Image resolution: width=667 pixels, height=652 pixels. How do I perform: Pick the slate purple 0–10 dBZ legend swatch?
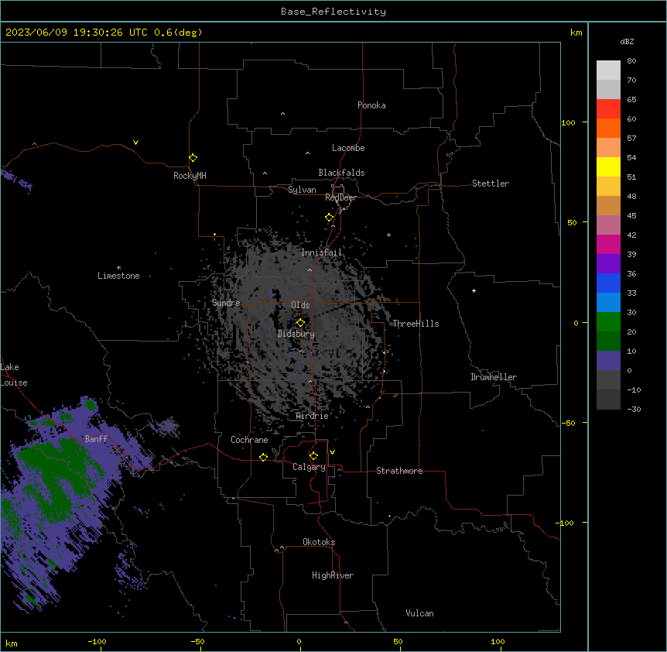click(608, 361)
